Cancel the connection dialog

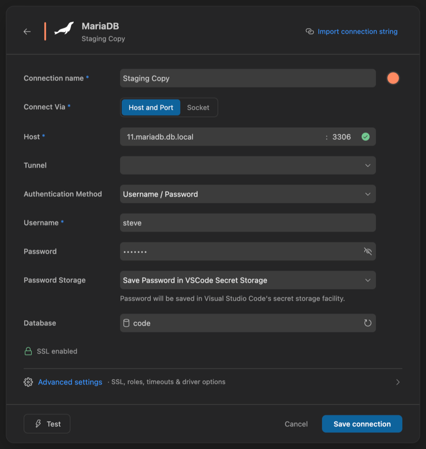click(x=296, y=424)
